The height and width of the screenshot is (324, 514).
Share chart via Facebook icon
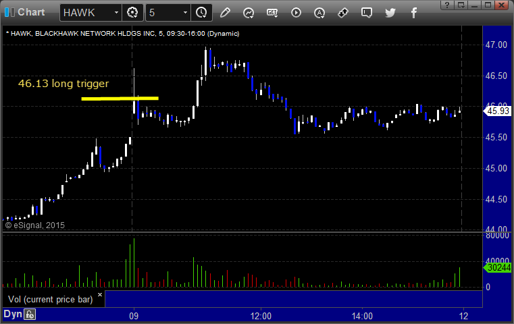tap(413, 13)
